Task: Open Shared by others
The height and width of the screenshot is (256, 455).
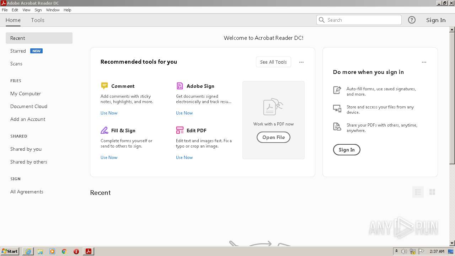Action: (29, 162)
